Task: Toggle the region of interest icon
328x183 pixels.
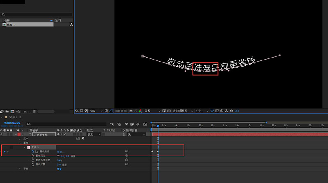Action: point(164,111)
